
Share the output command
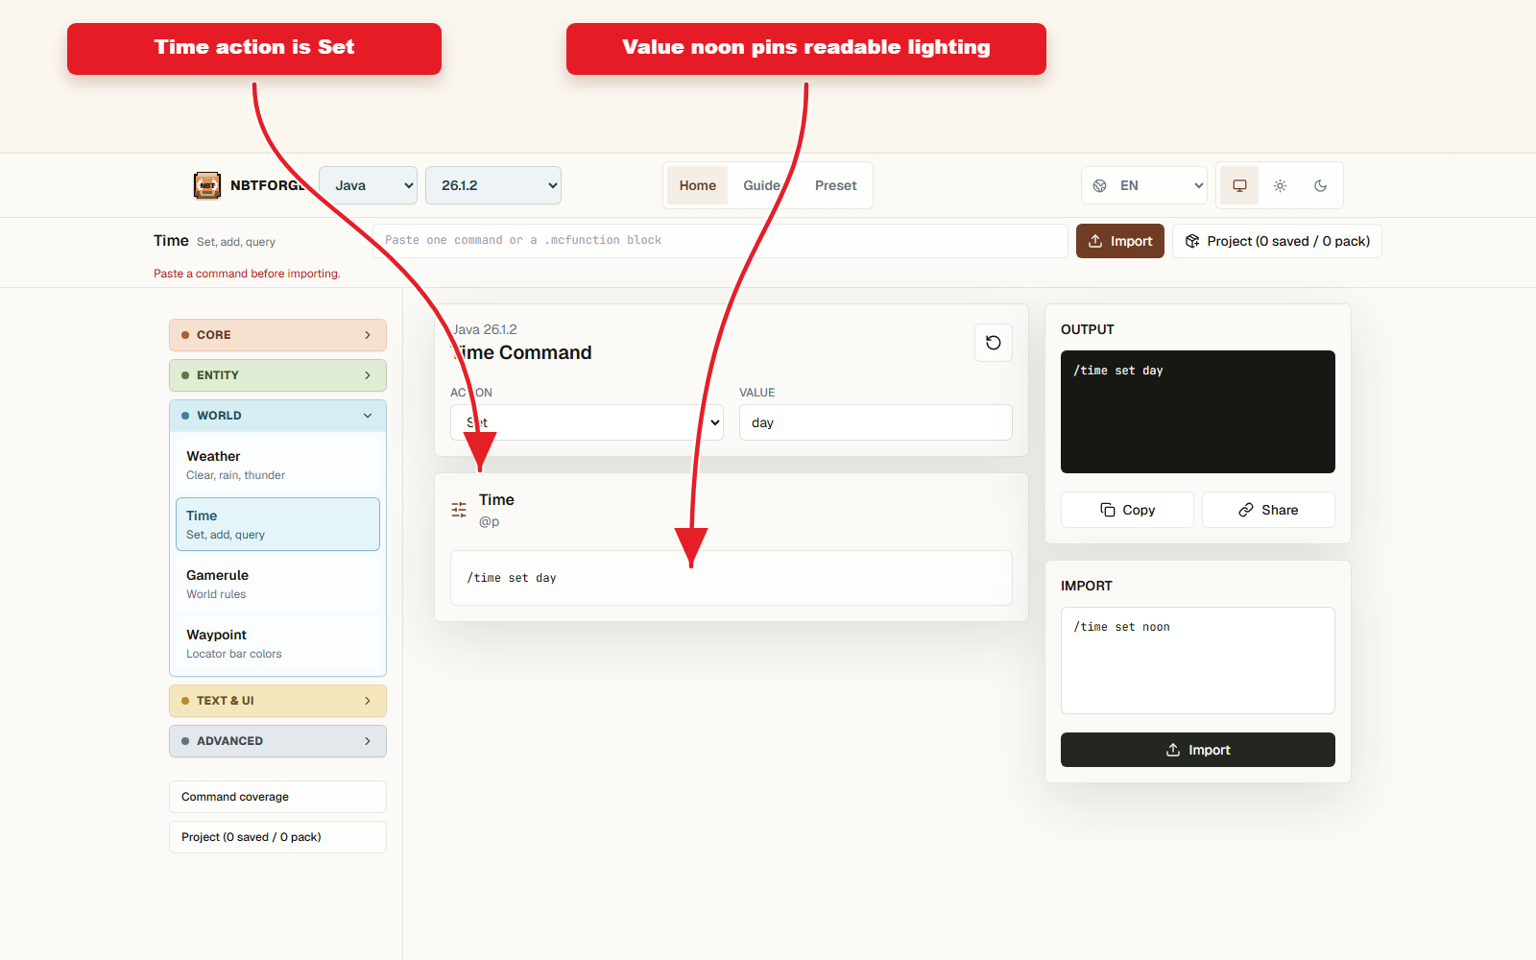pos(1268,510)
